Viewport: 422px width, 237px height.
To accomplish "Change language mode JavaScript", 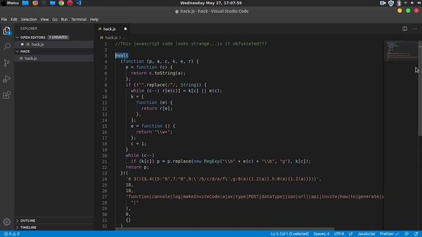I will 367,234.
